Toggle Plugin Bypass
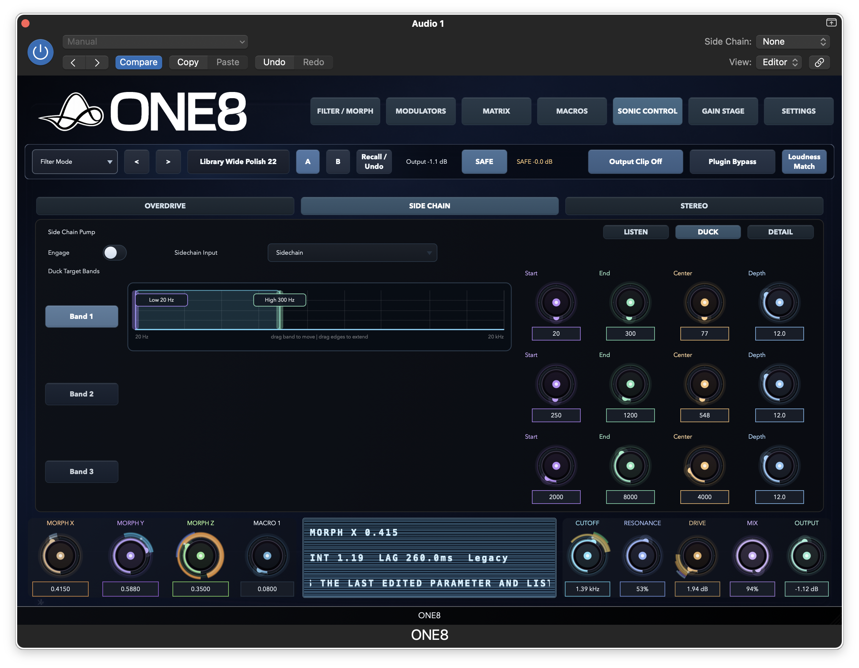The image size is (859, 668). point(732,161)
